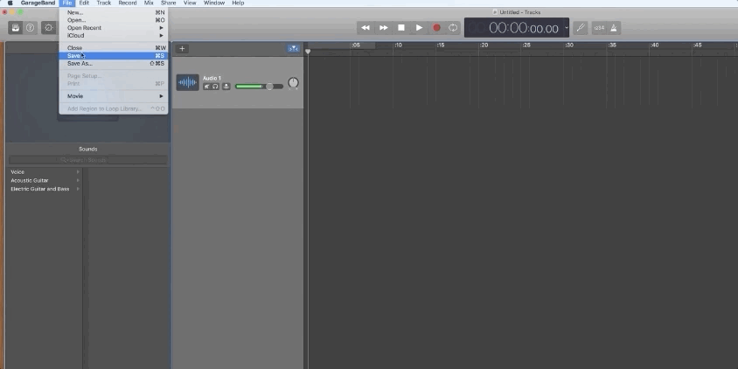
Task: Open the tuner fork button
Action: pyautogui.click(x=581, y=28)
